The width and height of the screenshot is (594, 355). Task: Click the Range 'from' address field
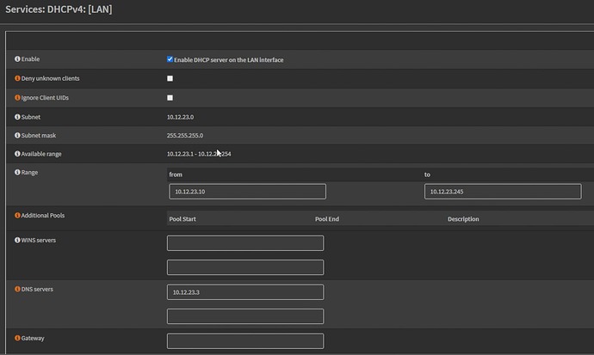(x=247, y=192)
